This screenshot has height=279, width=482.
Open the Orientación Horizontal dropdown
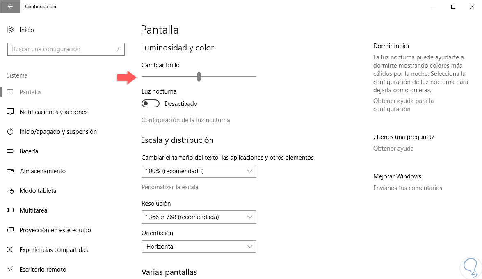click(199, 247)
